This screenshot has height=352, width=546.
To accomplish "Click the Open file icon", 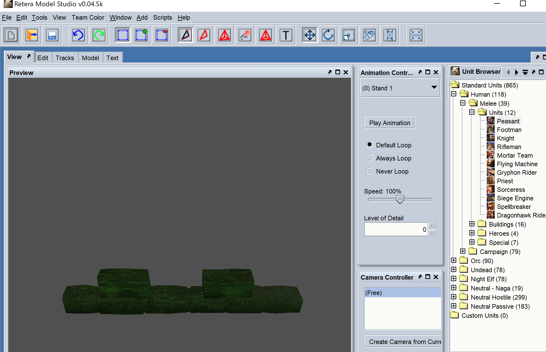I will pyautogui.click(x=32, y=35).
